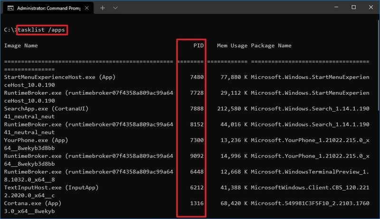Click '8.1032.0_x64__8' wrapped line text
380x219 pixels.
click(x=29, y=180)
